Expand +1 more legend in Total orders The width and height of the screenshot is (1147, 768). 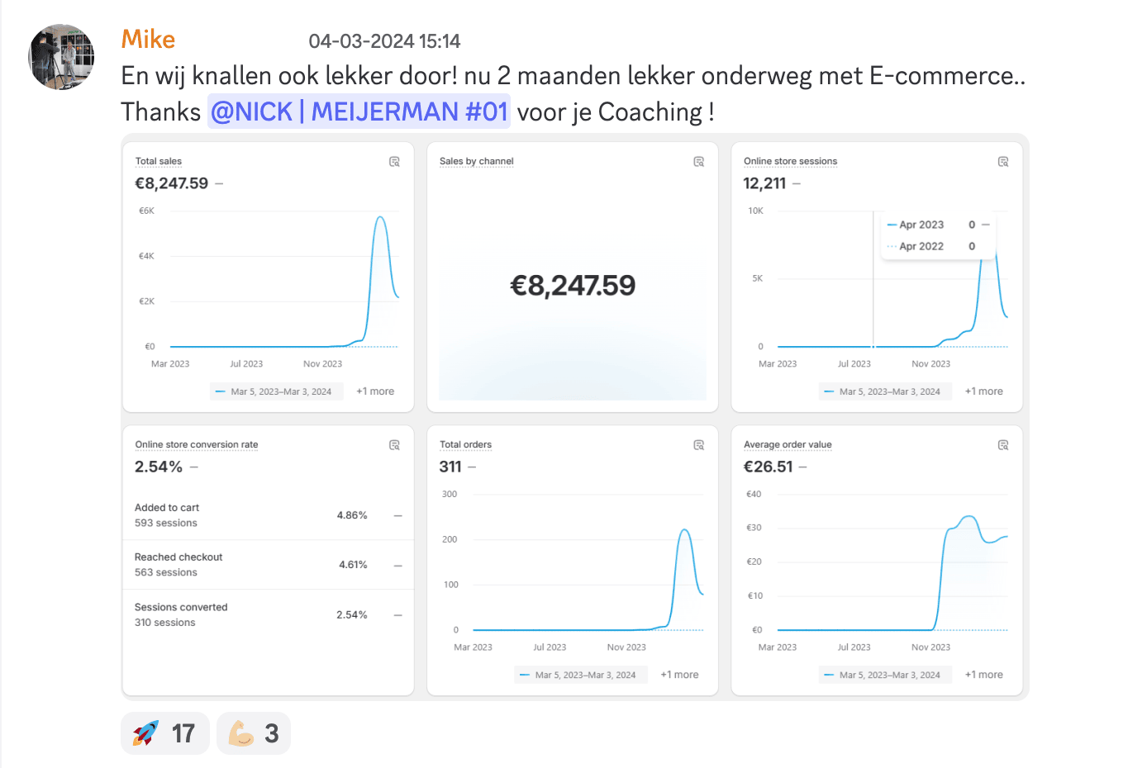pos(679,675)
